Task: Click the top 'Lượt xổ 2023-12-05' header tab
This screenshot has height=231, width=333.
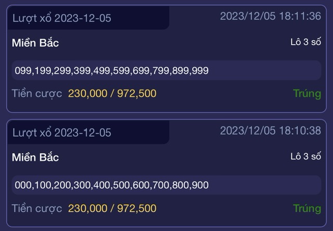Action: (x=88, y=18)
